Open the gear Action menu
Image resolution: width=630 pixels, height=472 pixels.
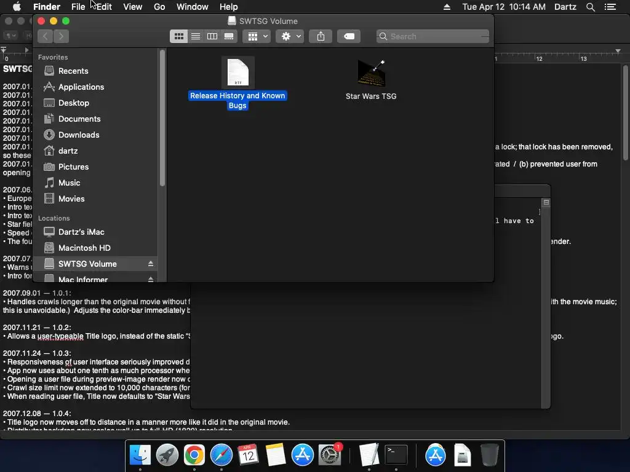click(290, 36)
